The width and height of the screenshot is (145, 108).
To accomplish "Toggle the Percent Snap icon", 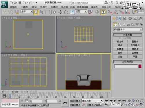I will (122, 12).
